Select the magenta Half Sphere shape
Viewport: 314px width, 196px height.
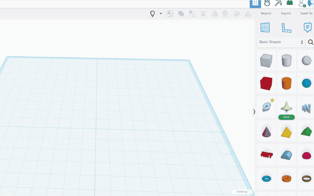click(x=307, y=155)
